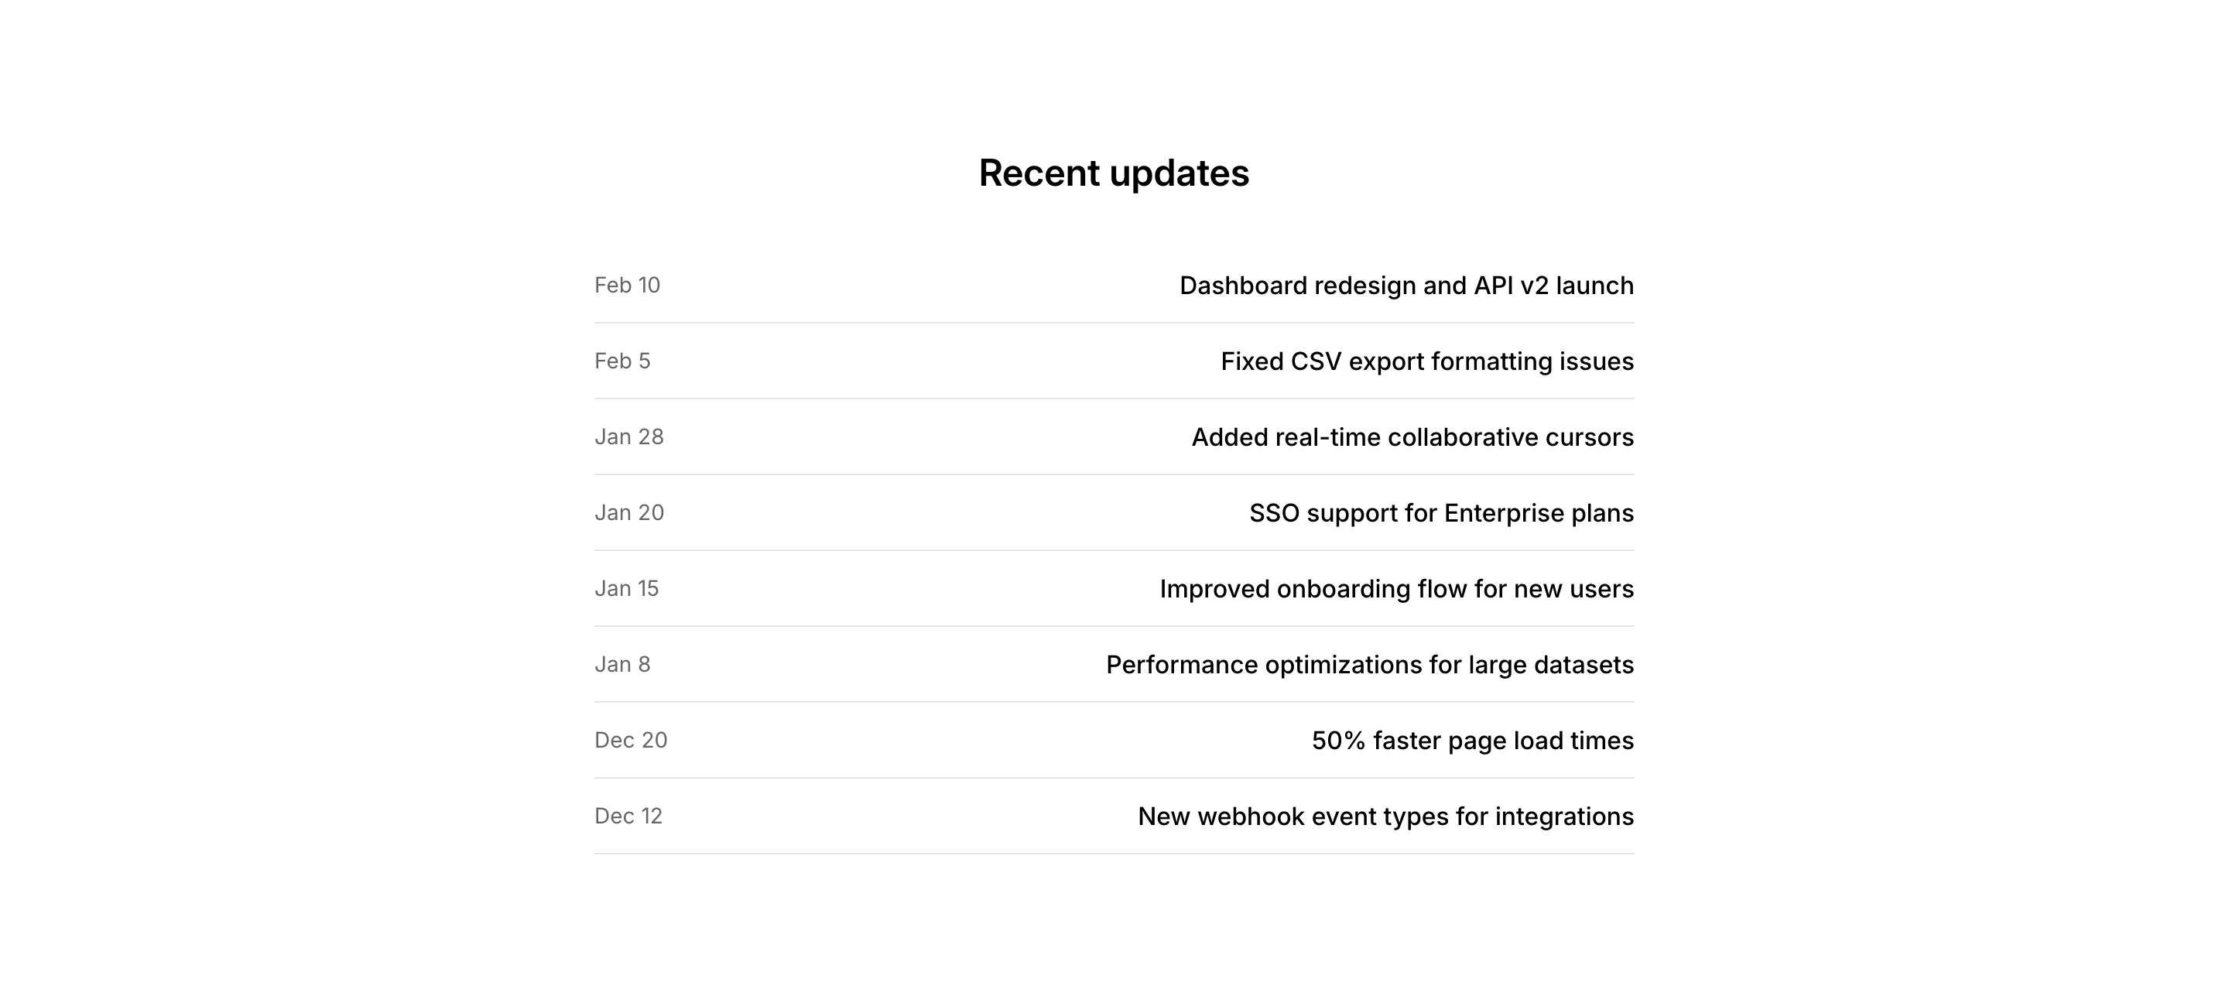Click the divider line below the Jan 20 row

click(x=1114, y=550)
